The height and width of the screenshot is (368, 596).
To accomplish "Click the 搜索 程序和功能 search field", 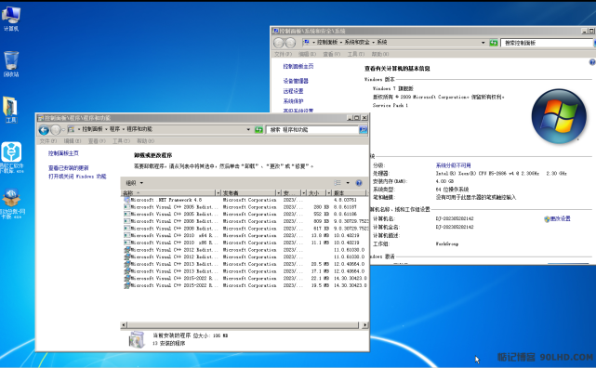I will (312, 130).
